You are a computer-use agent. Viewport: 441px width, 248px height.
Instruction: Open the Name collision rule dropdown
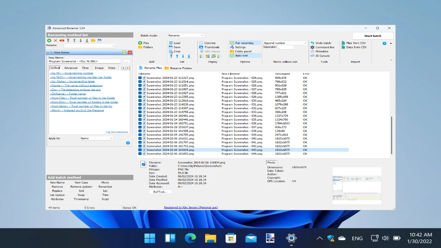(285, 43)
